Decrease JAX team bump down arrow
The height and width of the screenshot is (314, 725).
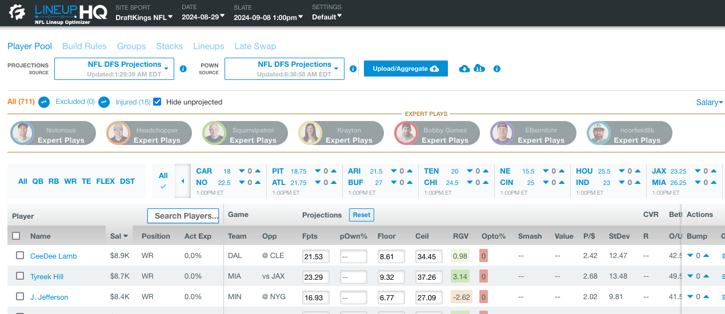[698, 171]
